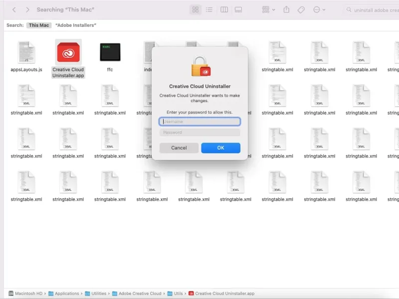Confirm the dialog with OK
Image resolution: width=399 pixels, height=299 pixels.
220,148
